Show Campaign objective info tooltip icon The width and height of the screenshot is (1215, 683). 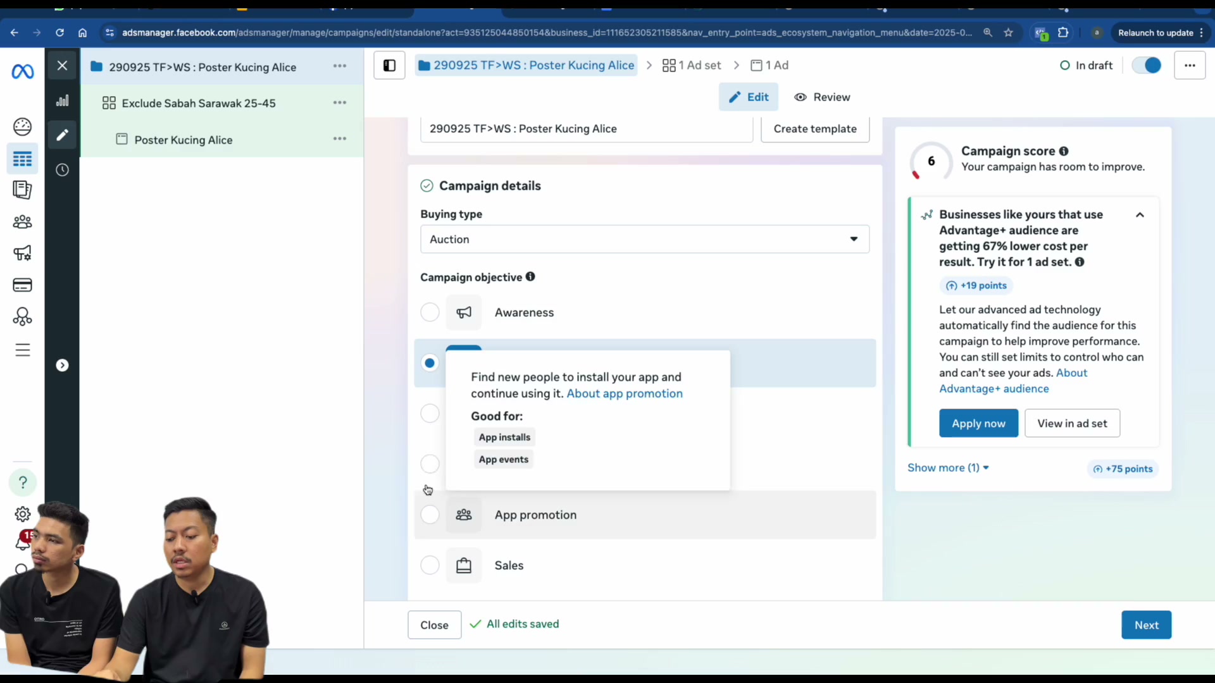coord(530,276)
